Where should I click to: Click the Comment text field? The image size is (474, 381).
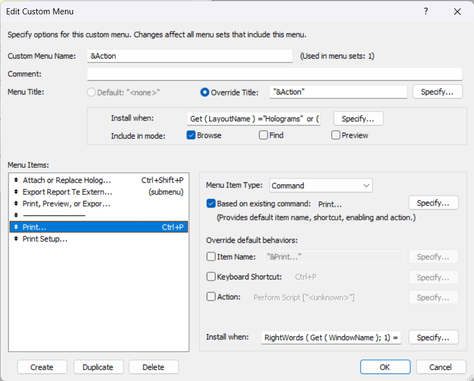274,74
